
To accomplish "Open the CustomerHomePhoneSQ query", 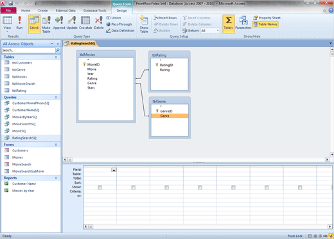I will 30,103.
